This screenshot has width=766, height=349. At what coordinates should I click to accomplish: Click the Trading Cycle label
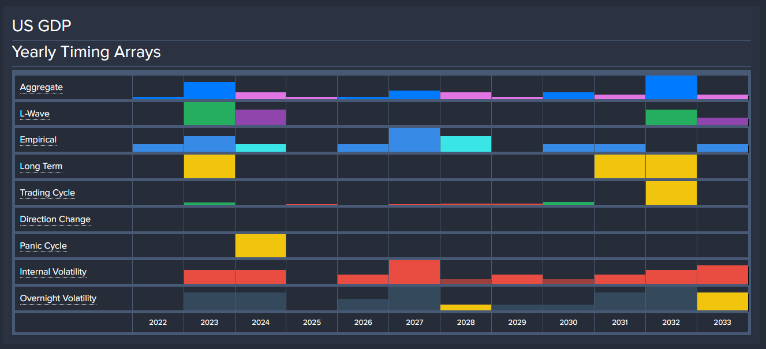[x=47, y=193]
